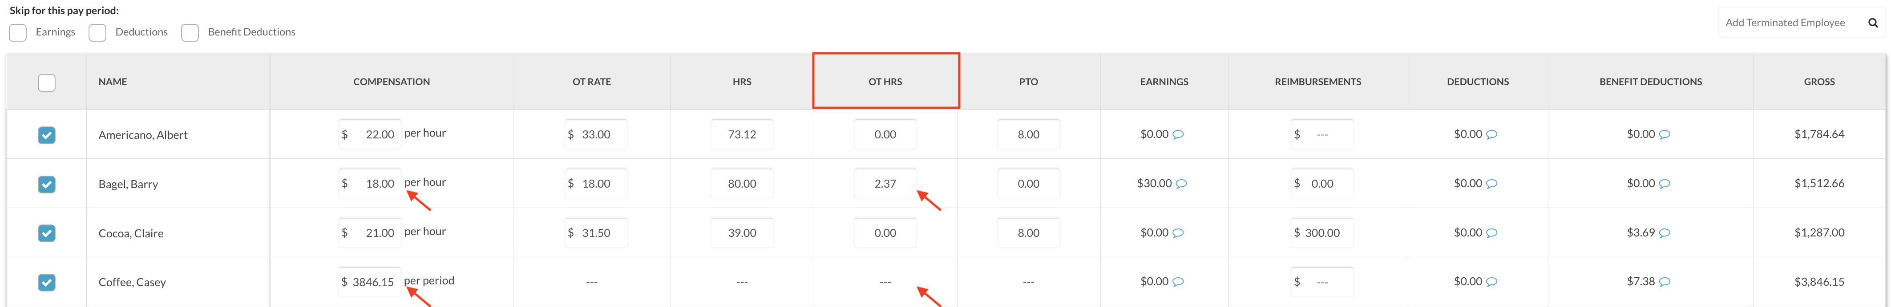Open earnings comment bubble for Bagel, Barry
The height and width of the screenshot is (307, 1891).
(x=1181, y=184)
